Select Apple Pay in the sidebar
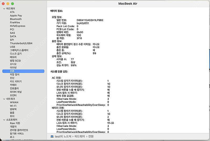Screen dimensions: 210x141 point(16,15)
